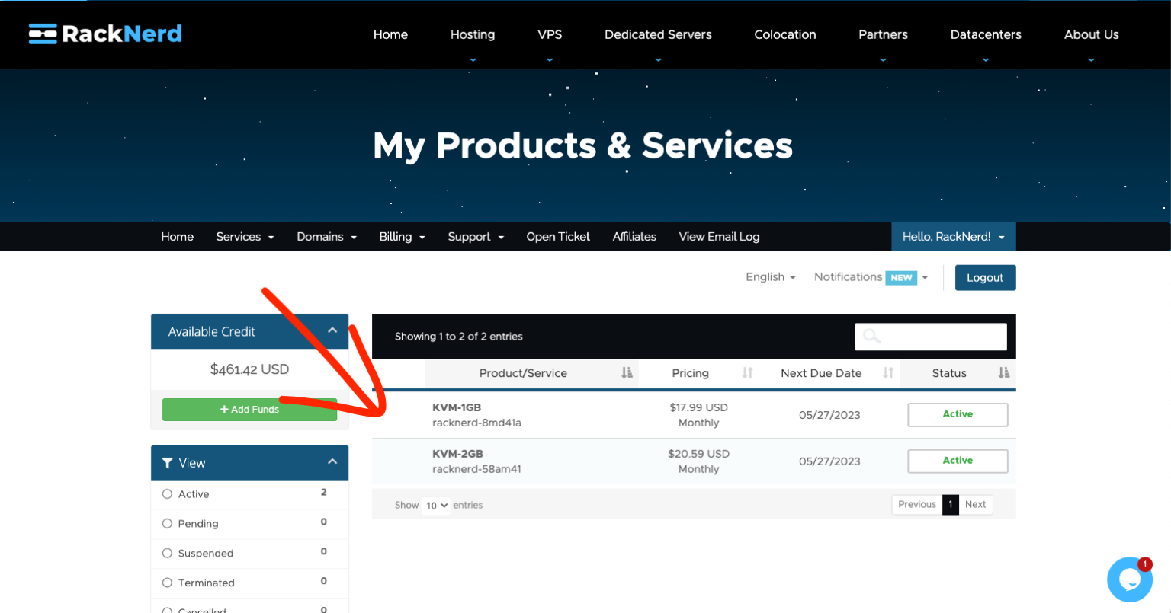Sort the Product/Service column
The image size is (1171, 613).
coord(627,372)
